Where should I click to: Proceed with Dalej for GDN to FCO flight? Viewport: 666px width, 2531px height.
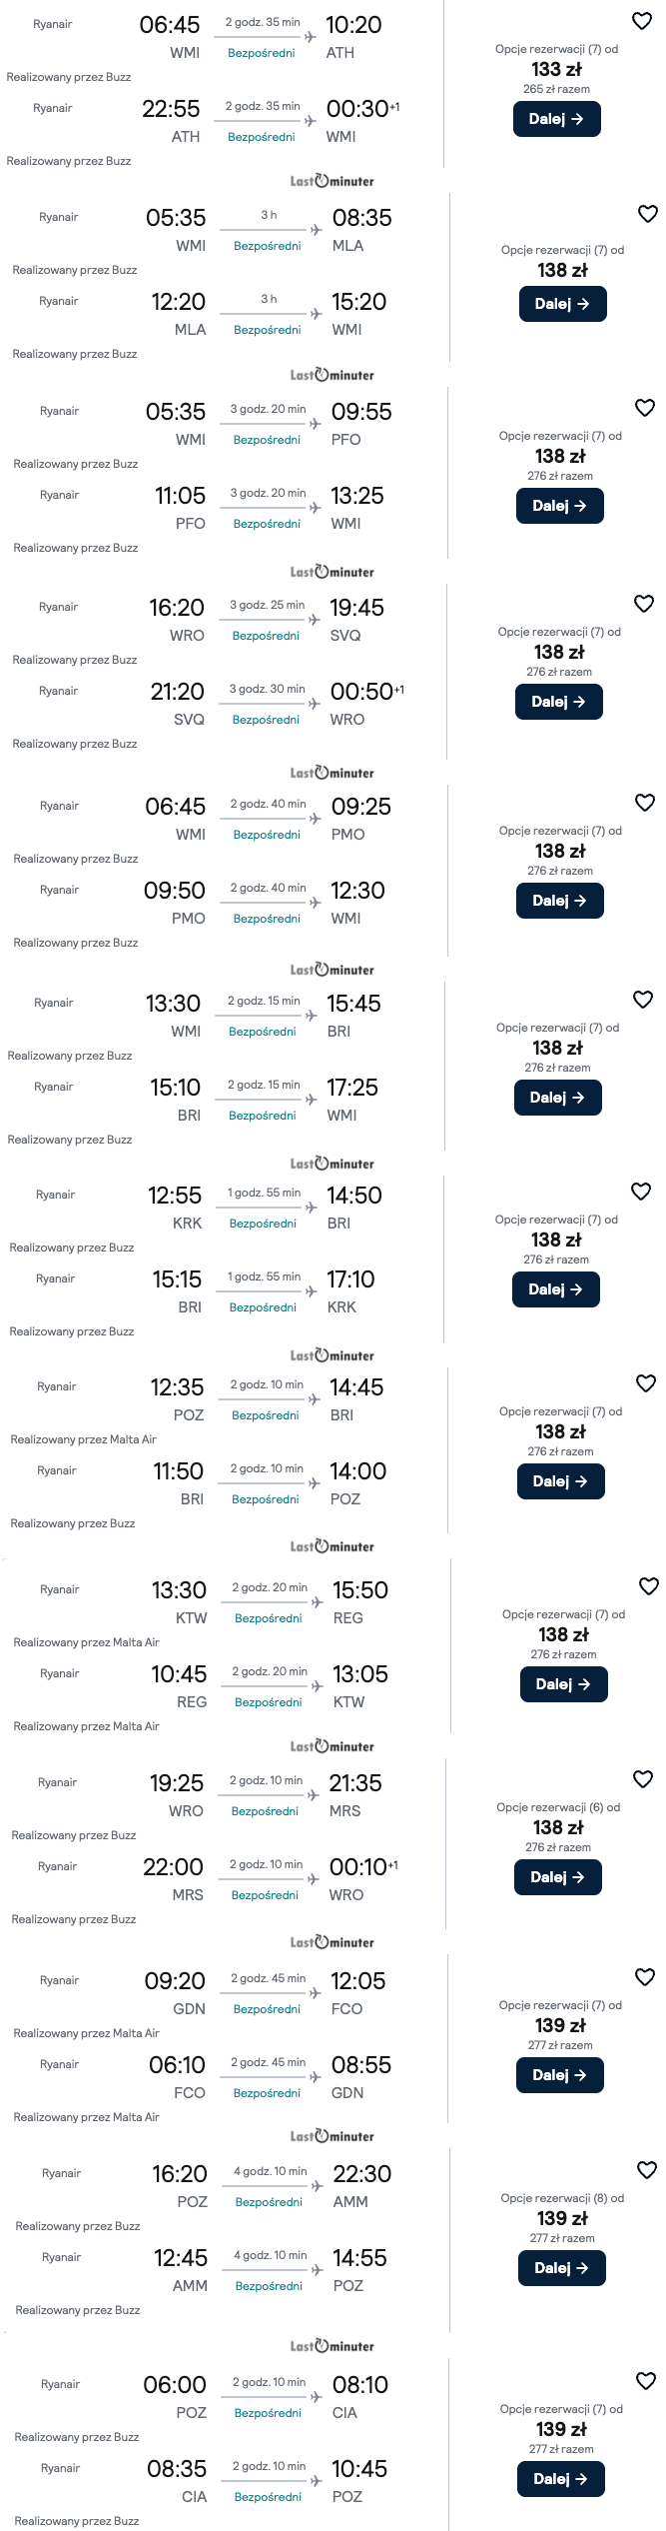tap(560, 2075)
